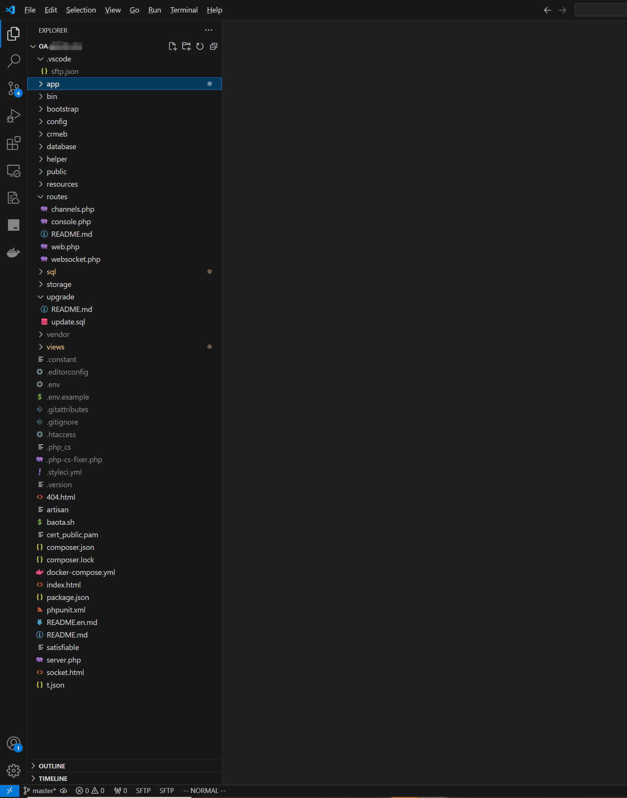Expand the bootstrap folder
Screen dimensions: 627x798
[125, 109]
